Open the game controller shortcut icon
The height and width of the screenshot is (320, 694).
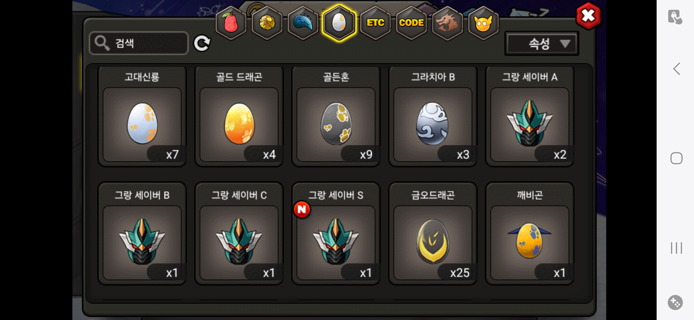(x=675, y=303)
